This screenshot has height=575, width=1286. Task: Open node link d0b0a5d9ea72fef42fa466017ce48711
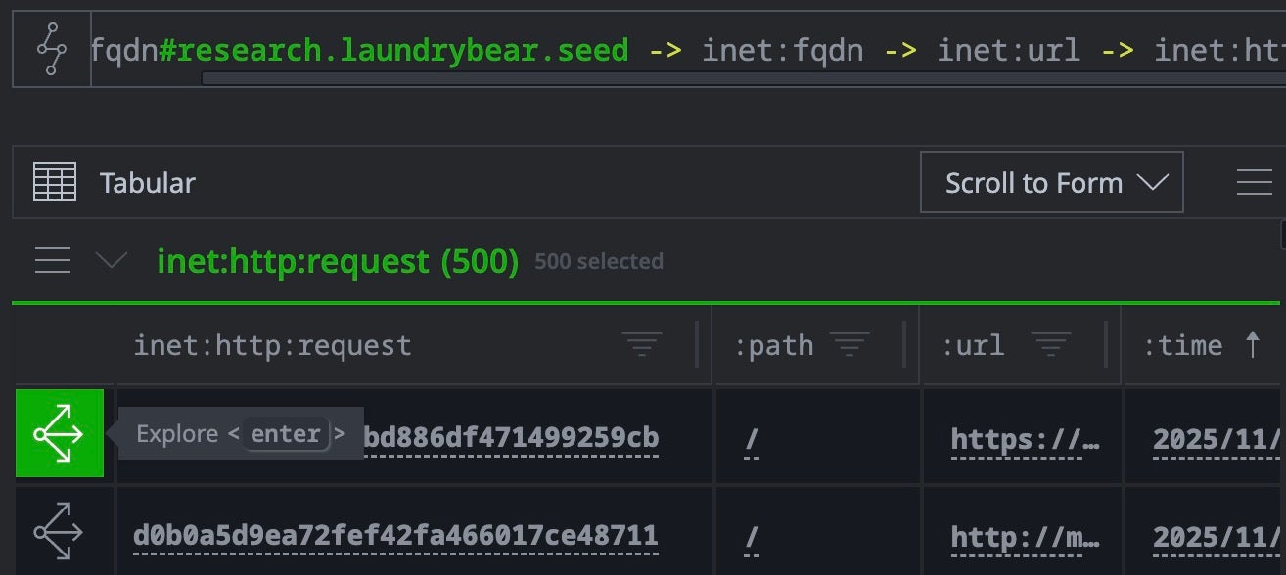point(395,536)
